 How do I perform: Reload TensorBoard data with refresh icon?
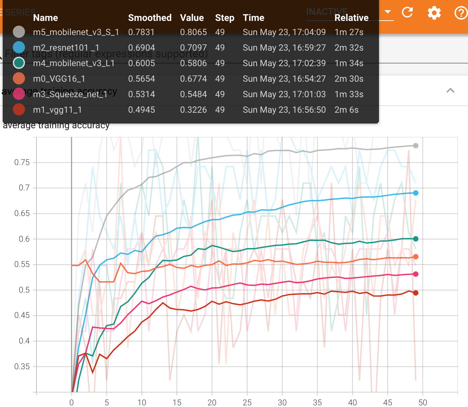[407, 12]
